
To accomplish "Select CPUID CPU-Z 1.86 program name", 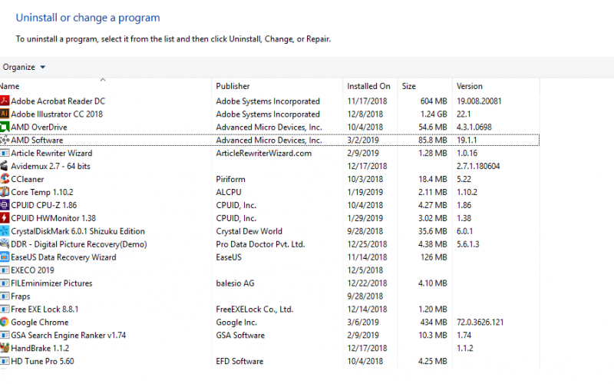I will 44,205.
